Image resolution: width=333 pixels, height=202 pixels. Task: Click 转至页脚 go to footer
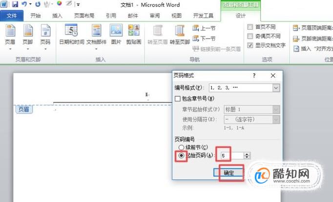(180, 35)
